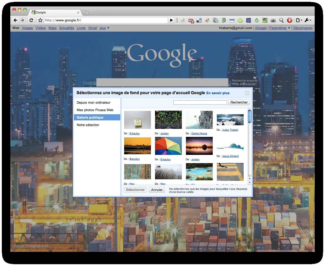Click 'Changer l'image de fond' link
This screenshot has width=325, height=266.
(x=30, y=246)
